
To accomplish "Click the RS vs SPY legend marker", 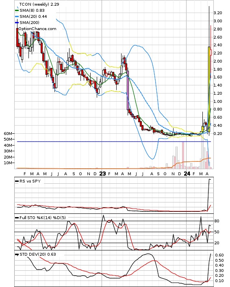I will tap(17, 181).
